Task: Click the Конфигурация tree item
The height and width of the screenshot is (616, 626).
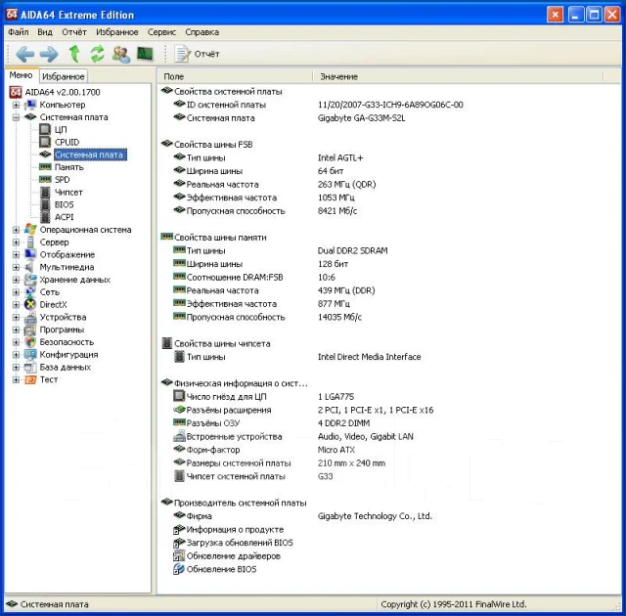Action: tap(68, 355)
